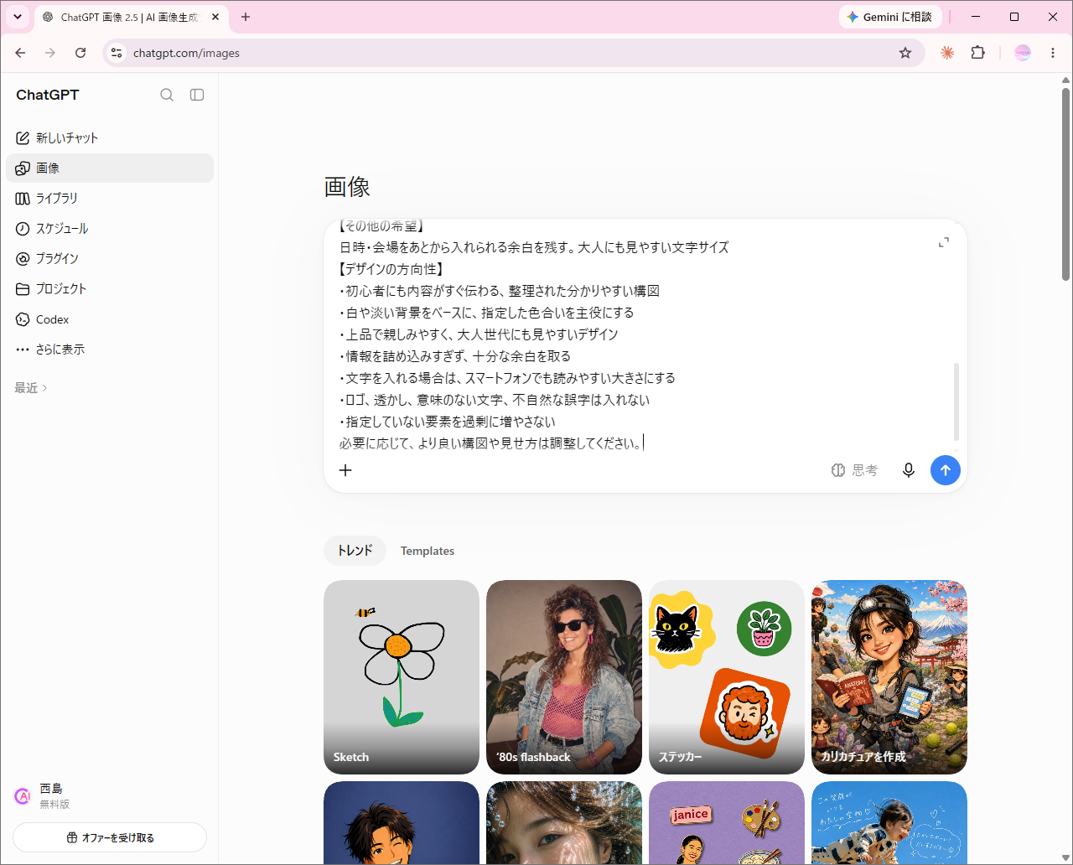The image size is (1073, 865).
Task: Select the トレンド tab
Action: click(355, 551)
